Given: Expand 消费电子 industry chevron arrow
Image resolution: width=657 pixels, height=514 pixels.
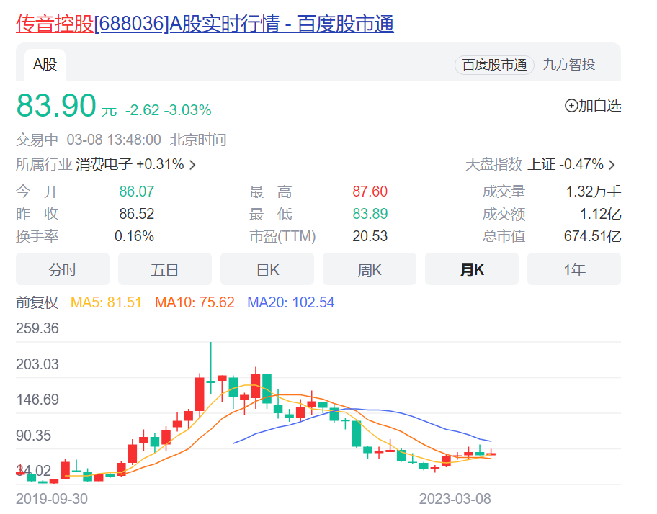Looking at the screenshot, I should [x=192, y=165].
